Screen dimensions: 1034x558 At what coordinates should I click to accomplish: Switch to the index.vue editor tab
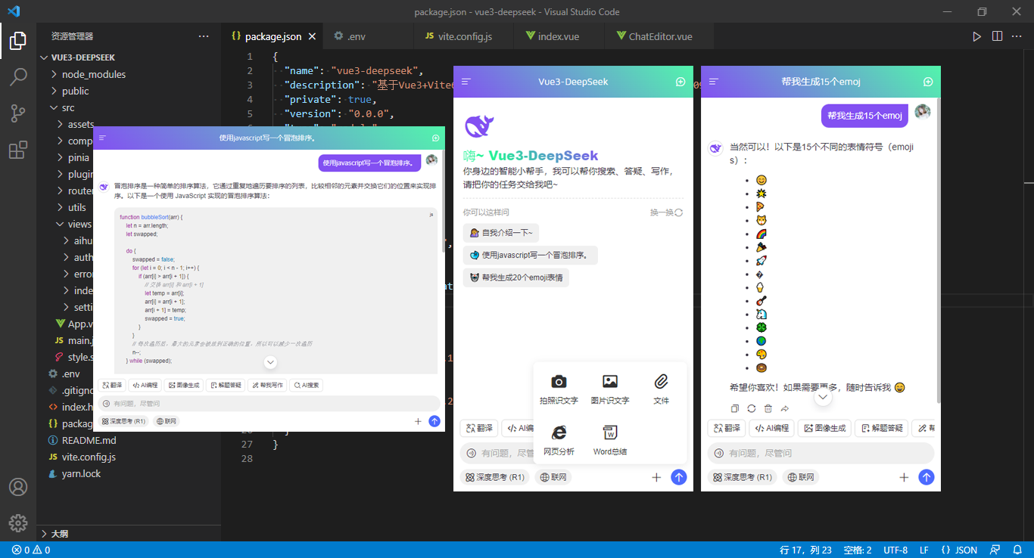(x=559, y=36)
